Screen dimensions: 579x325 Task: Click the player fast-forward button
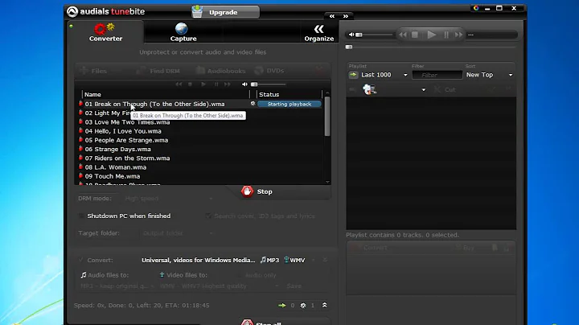(458, 35)
